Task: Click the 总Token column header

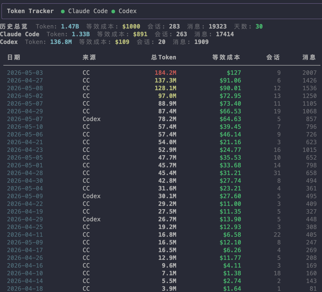Action: 164,57
